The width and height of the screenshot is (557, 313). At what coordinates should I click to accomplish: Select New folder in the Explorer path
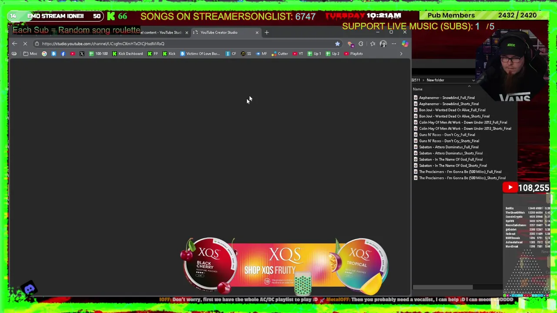coord(435,80)
